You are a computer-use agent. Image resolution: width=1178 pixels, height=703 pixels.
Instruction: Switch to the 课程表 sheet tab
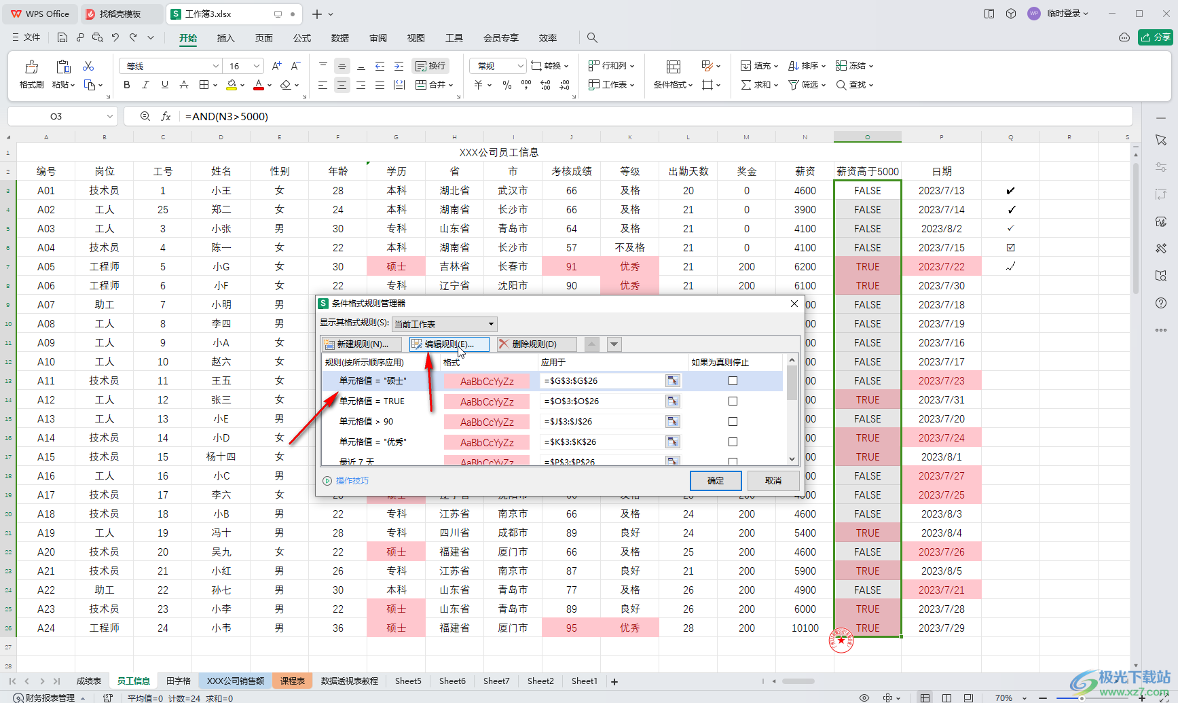[x=293, y=681]
